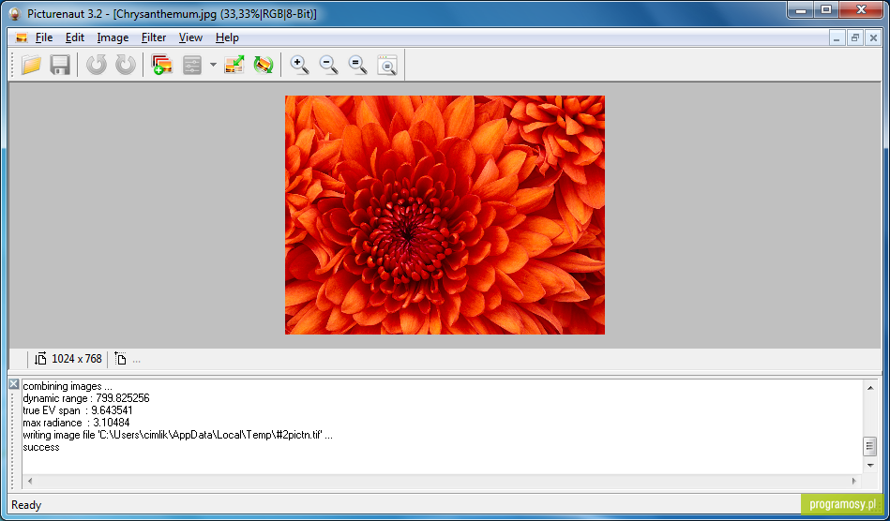Minimize the Chrysanthemum.jpg document window

[837, 38]
